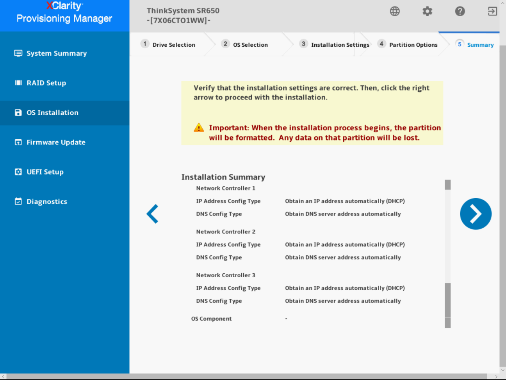The height and width of the screenshot is (380, 506).
Task: Open Firmware Update menu item
Action: [x=65, y=142]
